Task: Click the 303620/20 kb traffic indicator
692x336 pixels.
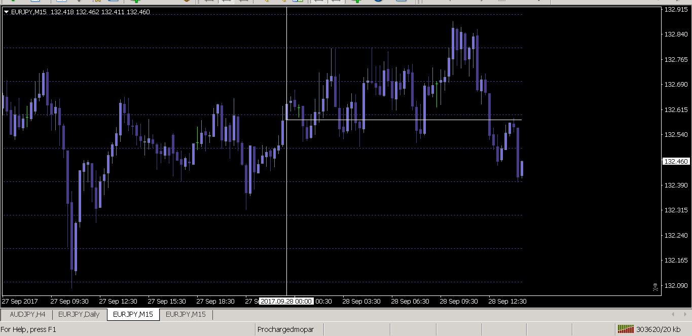Action: (659, 329)
